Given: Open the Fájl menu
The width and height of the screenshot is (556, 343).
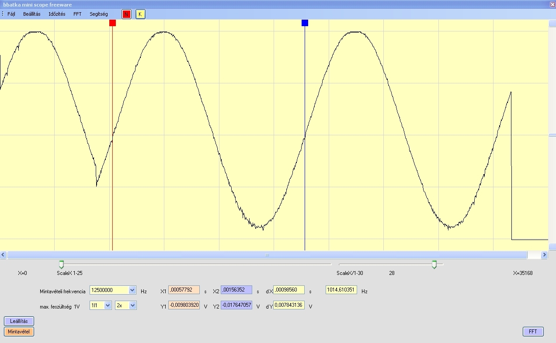Looking at the screenshot, I should tap(11, 14).
